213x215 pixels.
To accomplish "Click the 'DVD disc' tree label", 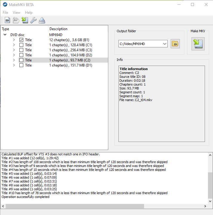I will coord(17,35).
